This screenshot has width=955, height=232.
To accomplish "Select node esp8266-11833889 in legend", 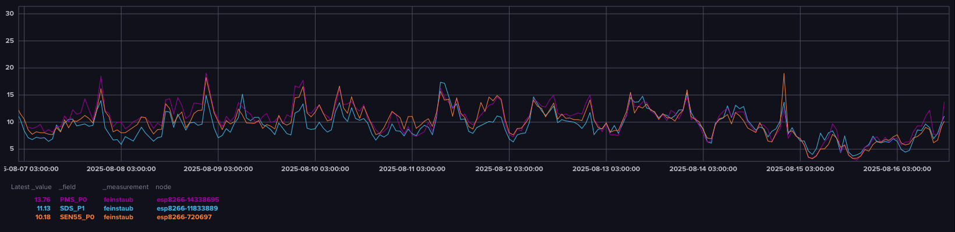I will [x=187, y=208].
